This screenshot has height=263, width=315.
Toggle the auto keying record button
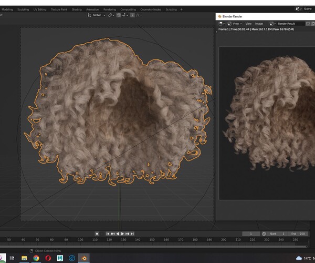pos(97,234)
